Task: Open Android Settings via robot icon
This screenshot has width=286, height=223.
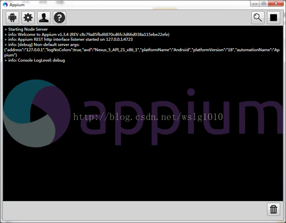Action: 12,18
